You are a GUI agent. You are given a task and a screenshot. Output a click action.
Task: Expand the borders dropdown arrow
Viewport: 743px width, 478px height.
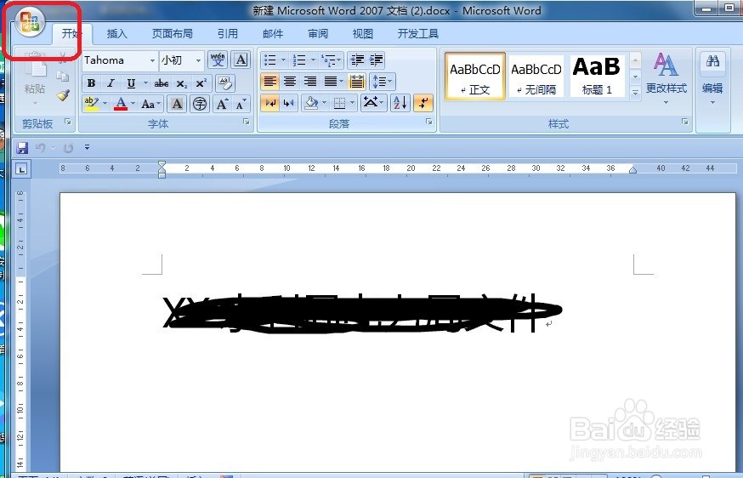coord(352,103)
